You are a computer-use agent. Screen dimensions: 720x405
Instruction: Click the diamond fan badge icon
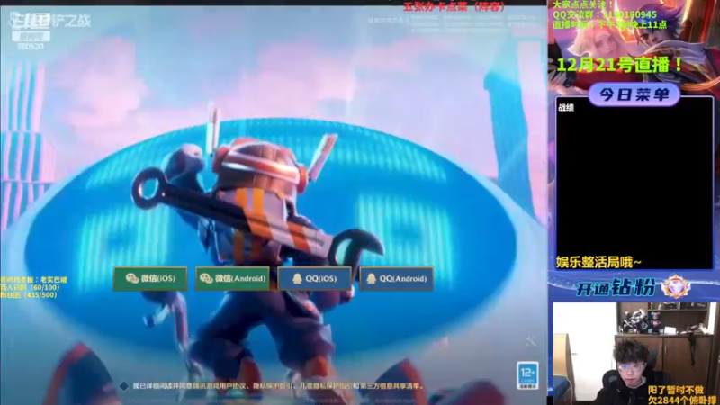tap(676, 287)
